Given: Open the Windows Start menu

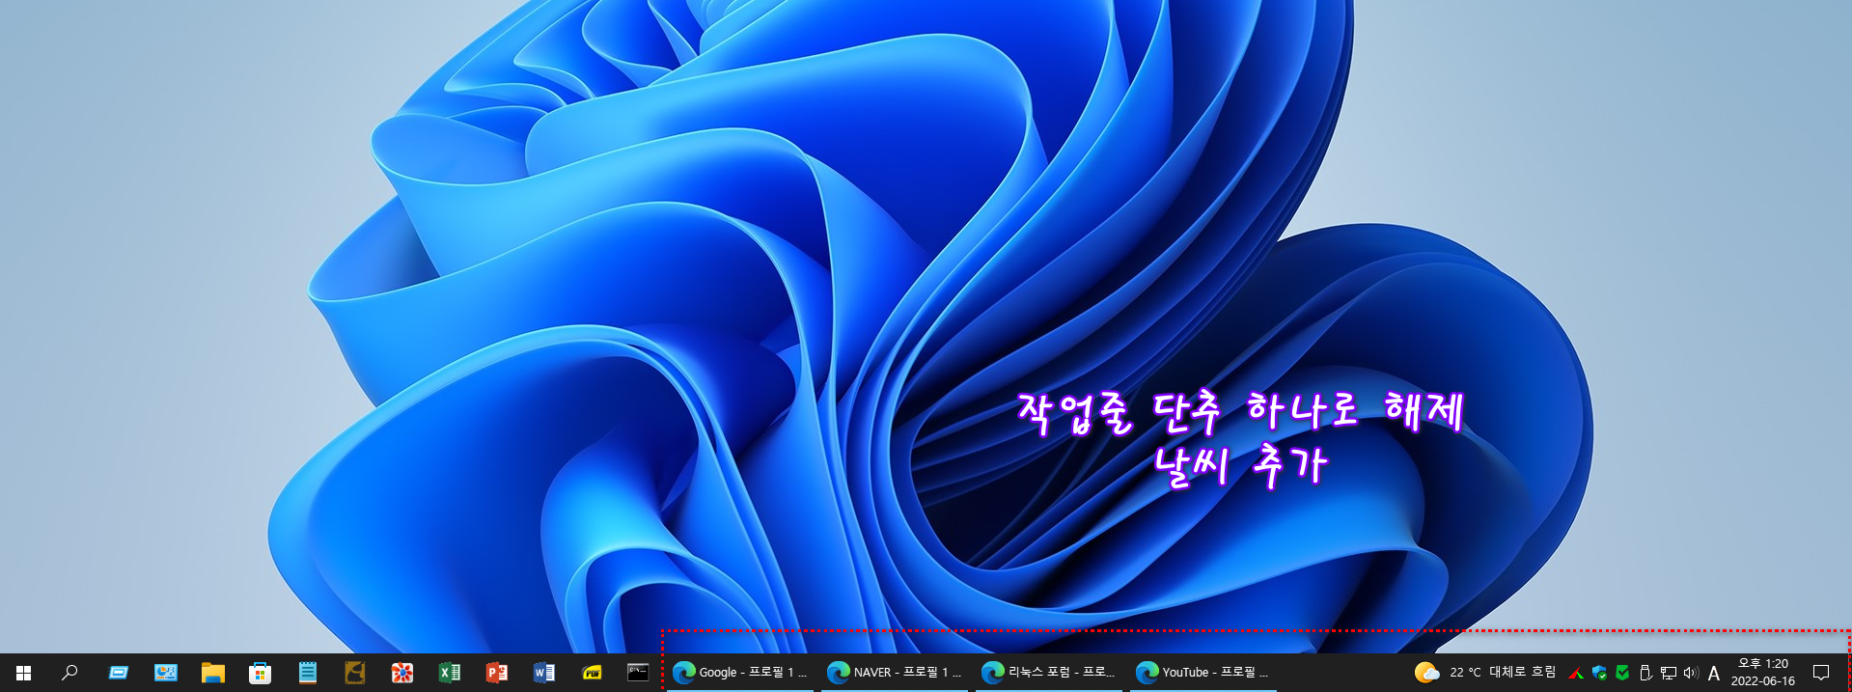Looking at the screenshot, I should coord(23,673).
